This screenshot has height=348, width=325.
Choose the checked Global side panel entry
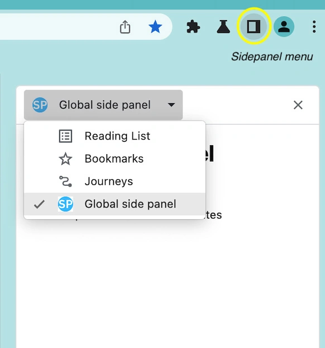pyautogui.click(x=115, y=204)
